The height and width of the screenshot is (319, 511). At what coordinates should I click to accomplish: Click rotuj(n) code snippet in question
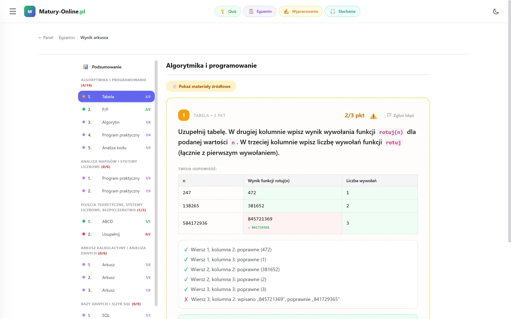391,132
